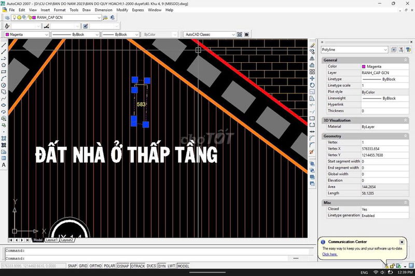Select the Rectangle draw tool

(x=4, y=72)
